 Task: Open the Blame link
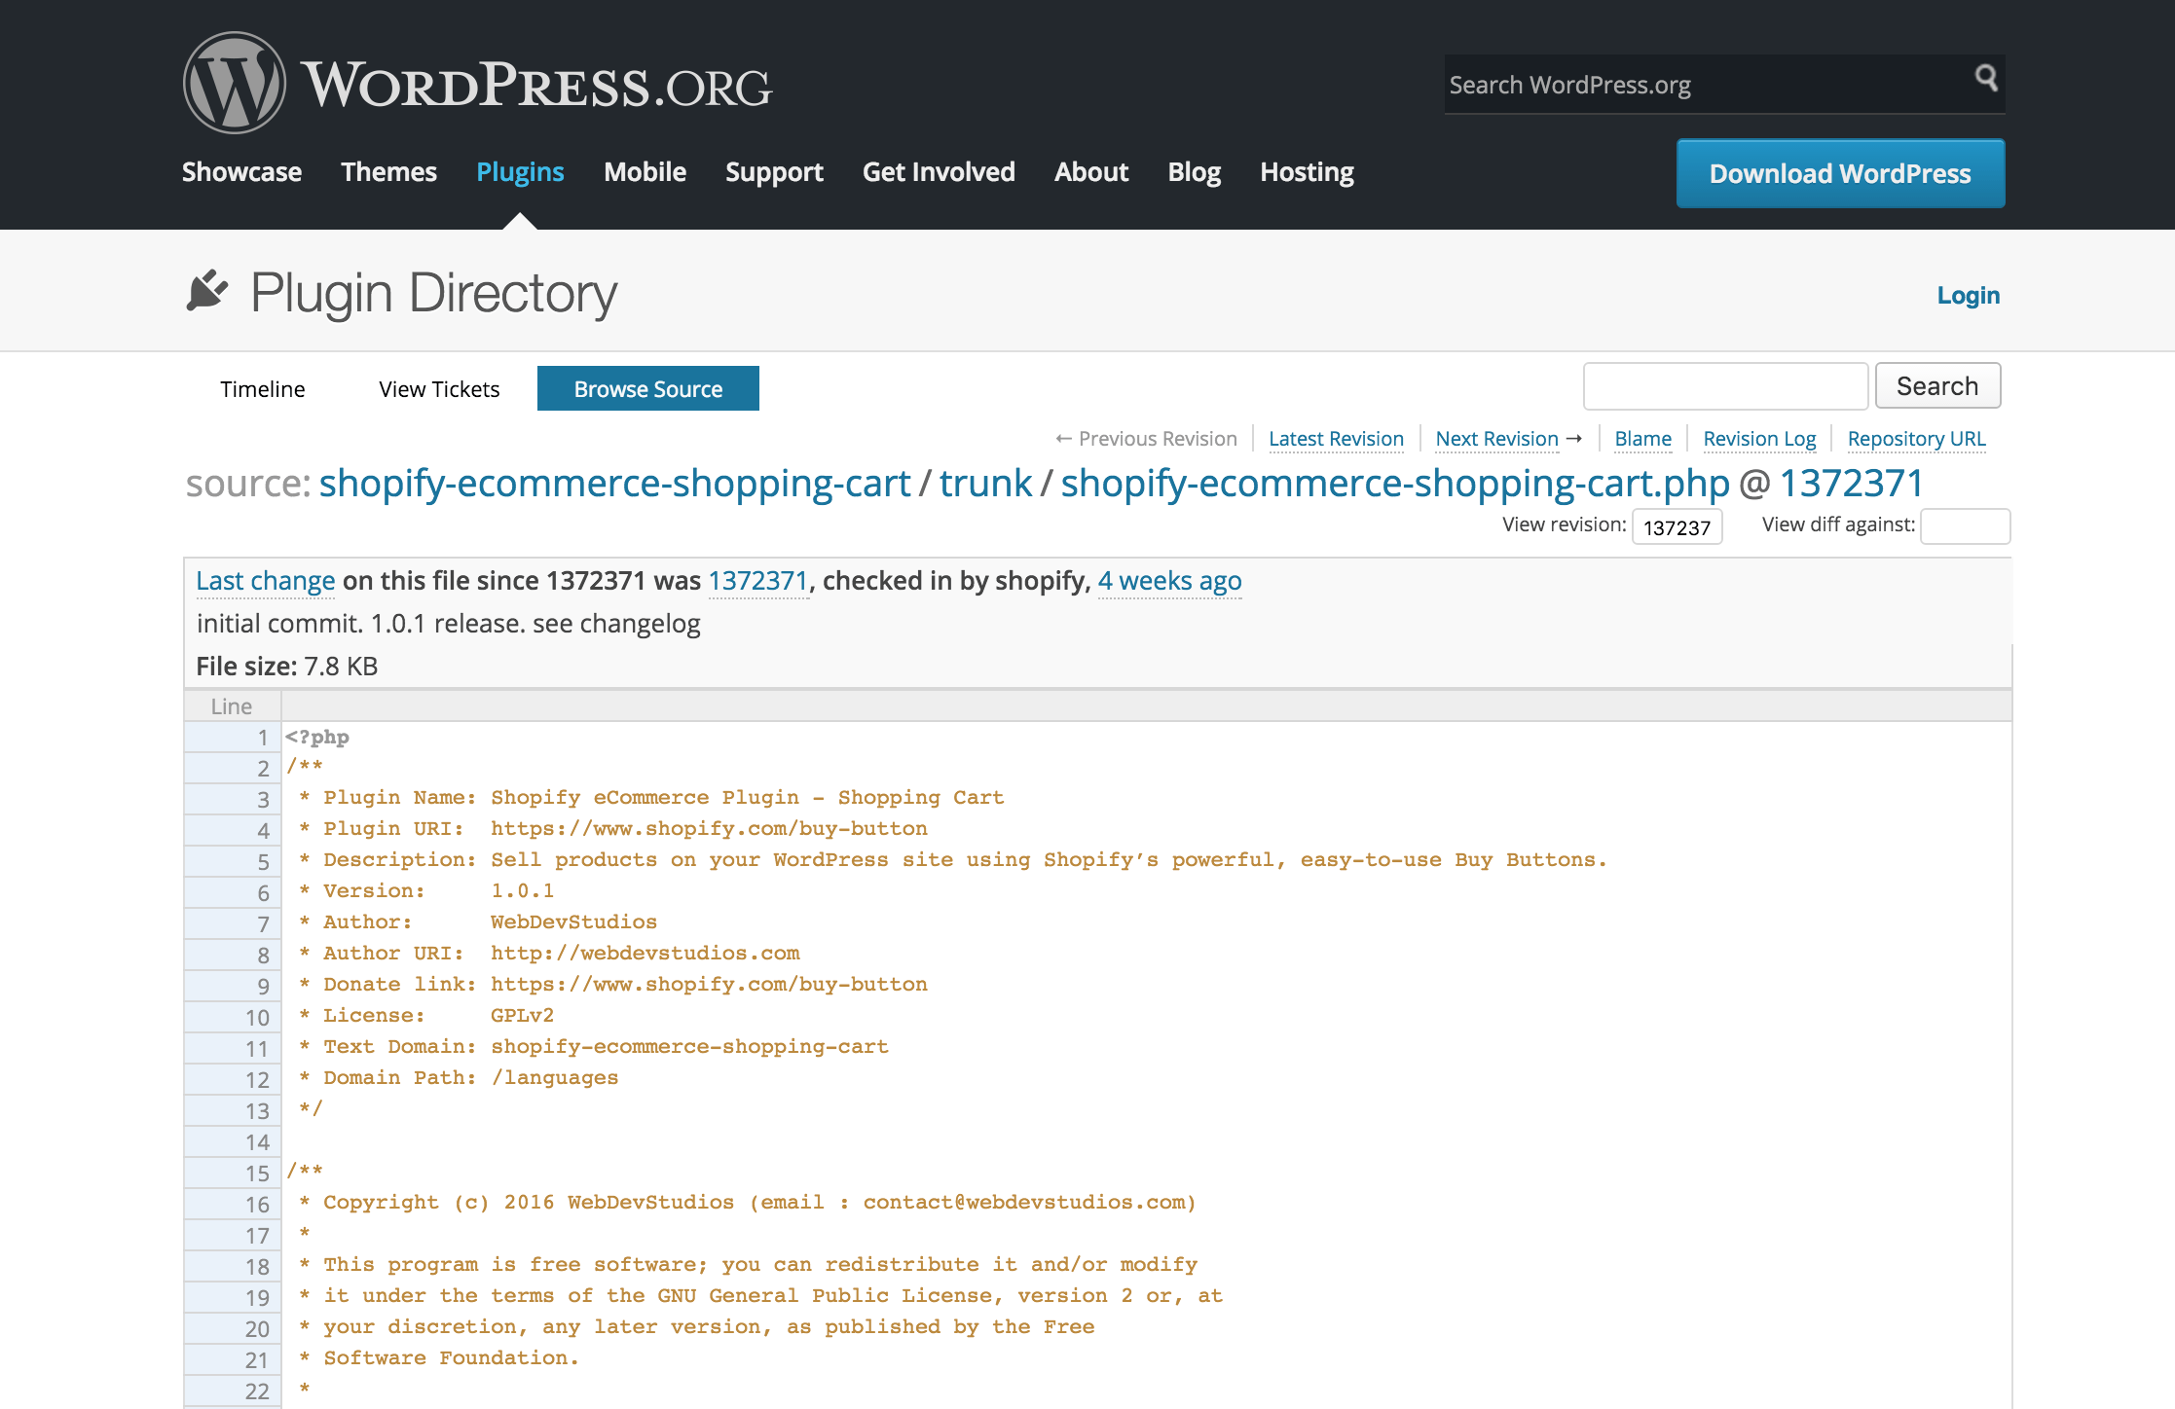pos(1642,439)
